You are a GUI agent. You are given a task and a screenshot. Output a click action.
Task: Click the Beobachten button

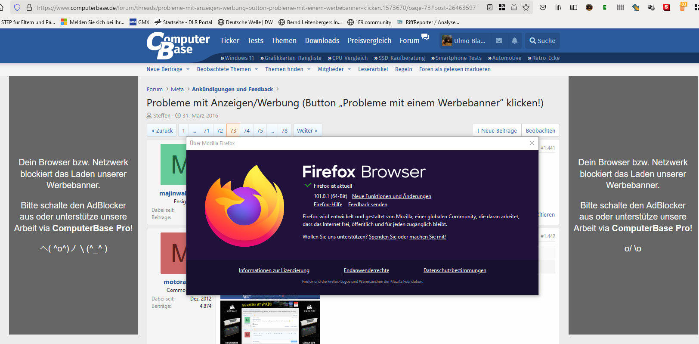coord(540,130)
